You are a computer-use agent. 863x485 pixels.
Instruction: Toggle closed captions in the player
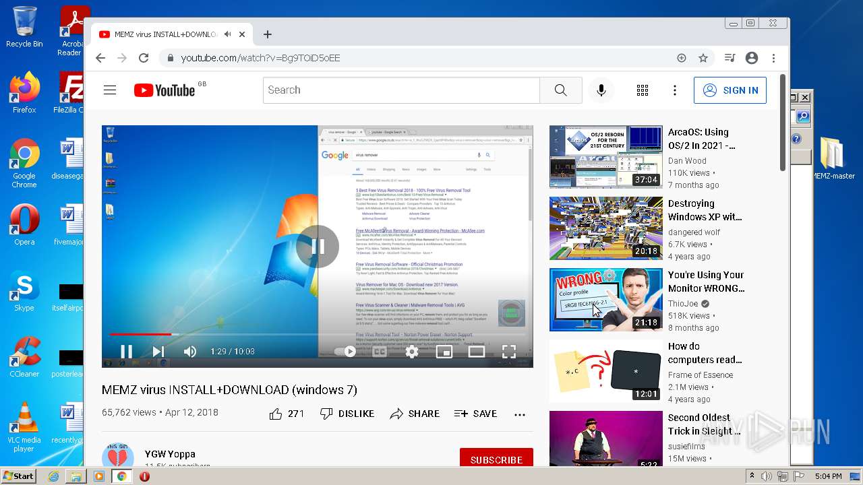point(380,351)
